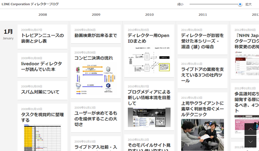The height and width of the screenshot is (151, 259).
Task: Click the date 2008年01月08日
Action: click(x=31, y=58)
